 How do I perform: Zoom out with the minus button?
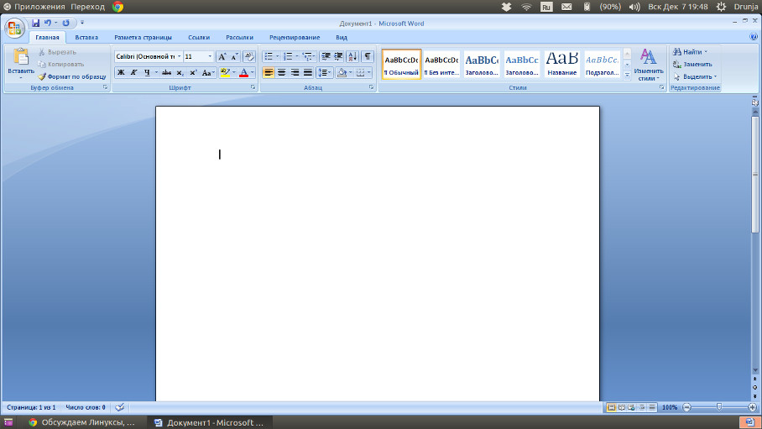tap(686, 407)
